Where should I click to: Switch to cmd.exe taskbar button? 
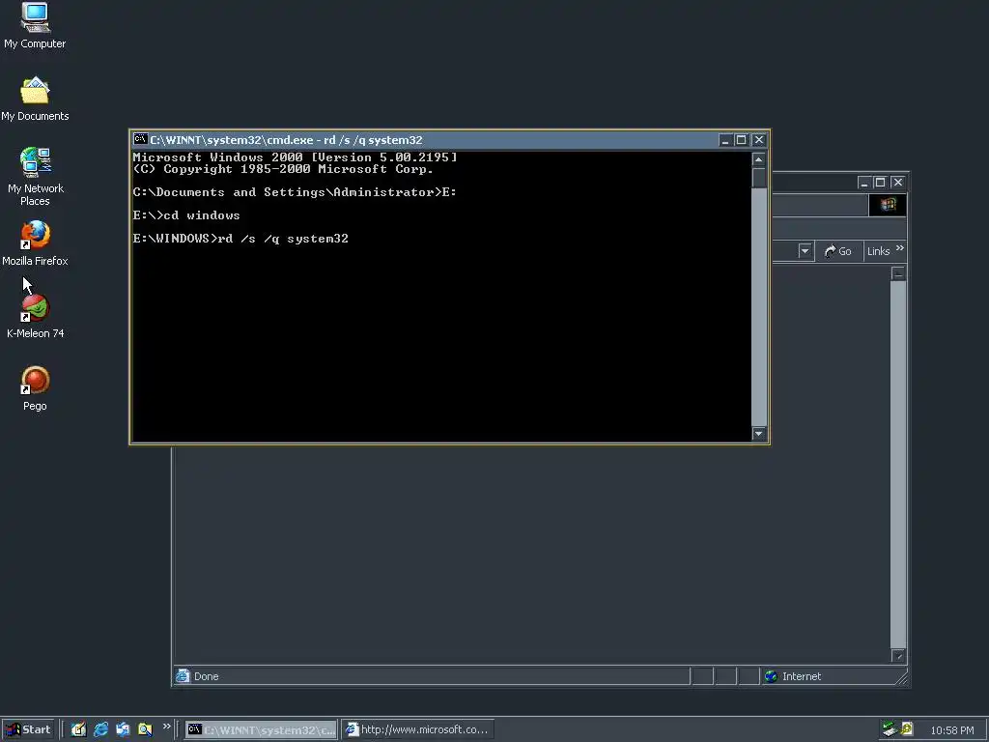pos(261,729)
